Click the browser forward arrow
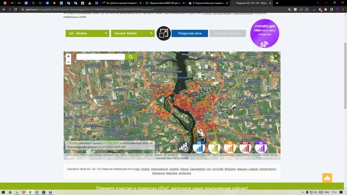 [x=10, y=10]
